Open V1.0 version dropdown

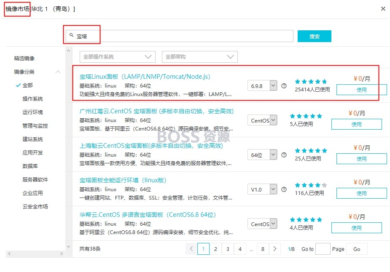click(x=262, y=189)
